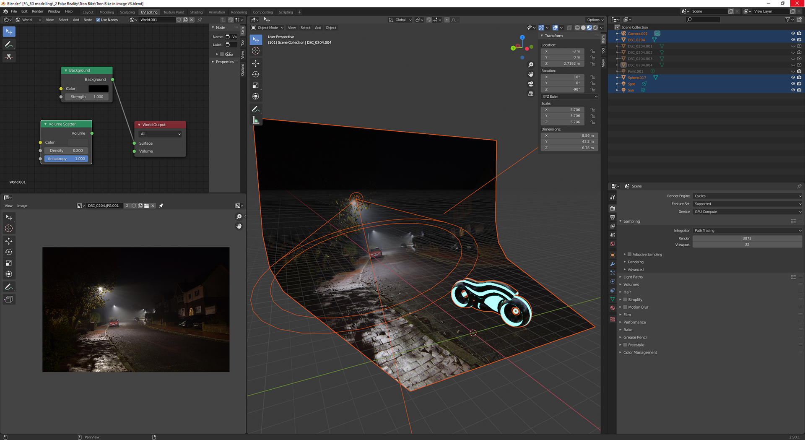Open the Device dropdown showing GPU Compute
The width and height of the screenshot is (805, 440).
(747, 212)
